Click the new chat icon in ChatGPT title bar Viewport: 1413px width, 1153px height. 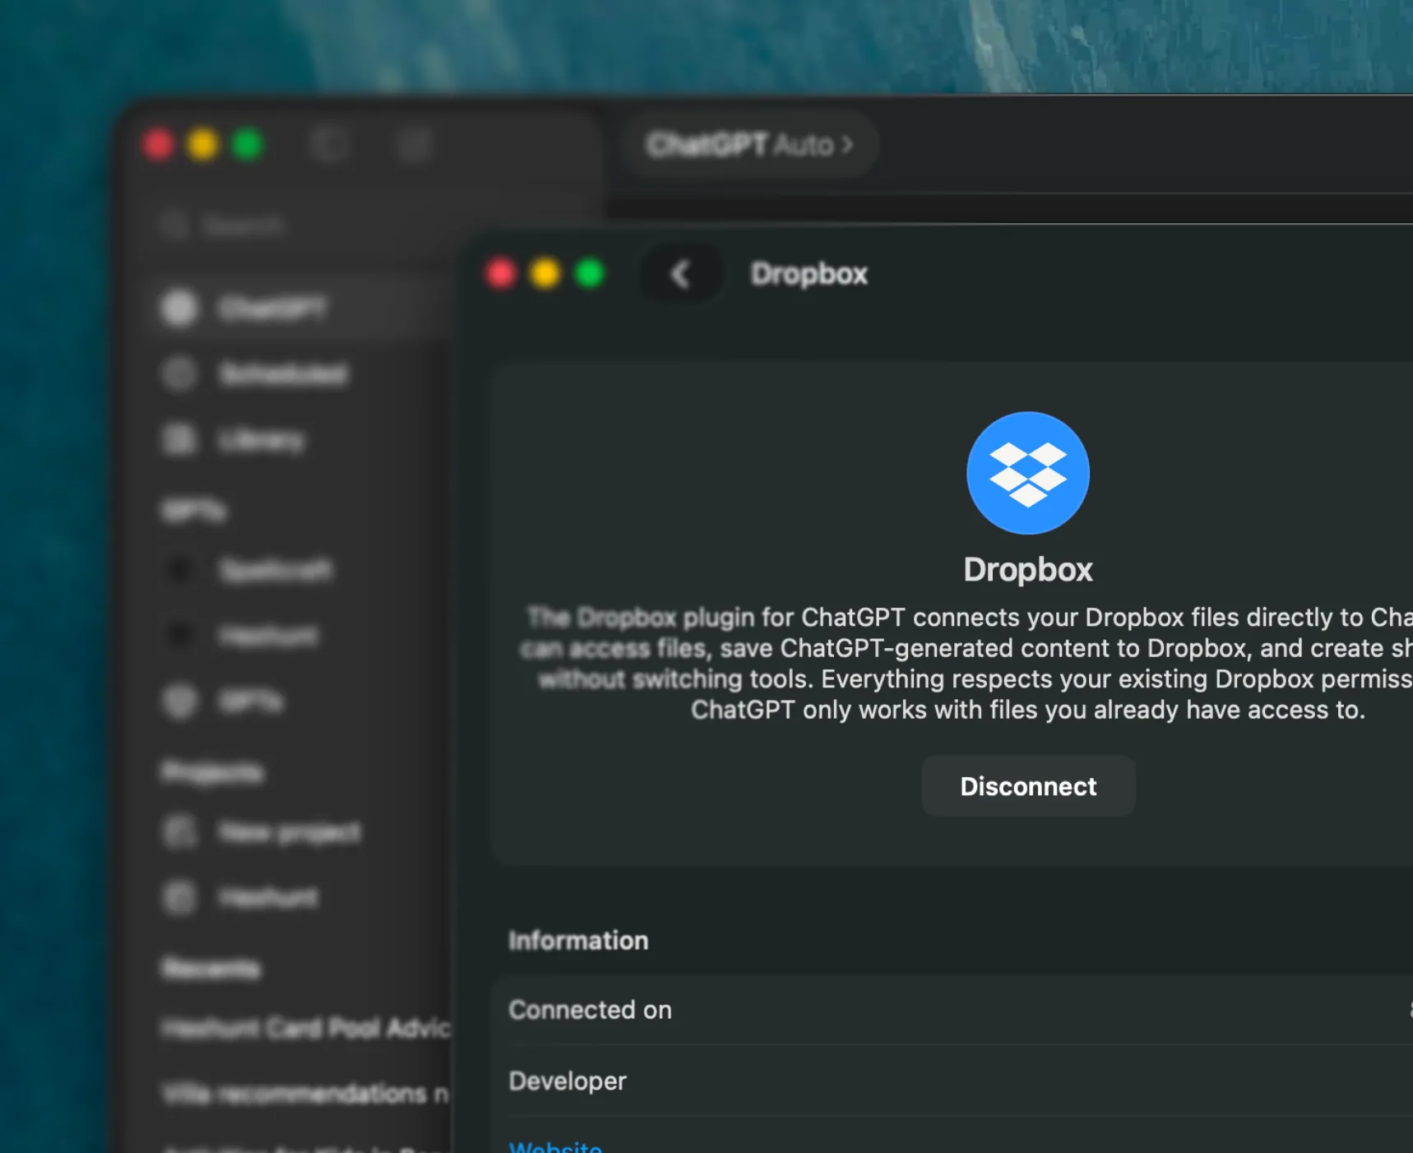(x=414, y=145)
